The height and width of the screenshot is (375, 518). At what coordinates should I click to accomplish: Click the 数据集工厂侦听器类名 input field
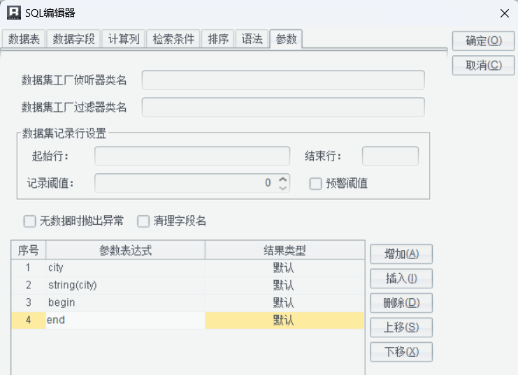(283, 80)
